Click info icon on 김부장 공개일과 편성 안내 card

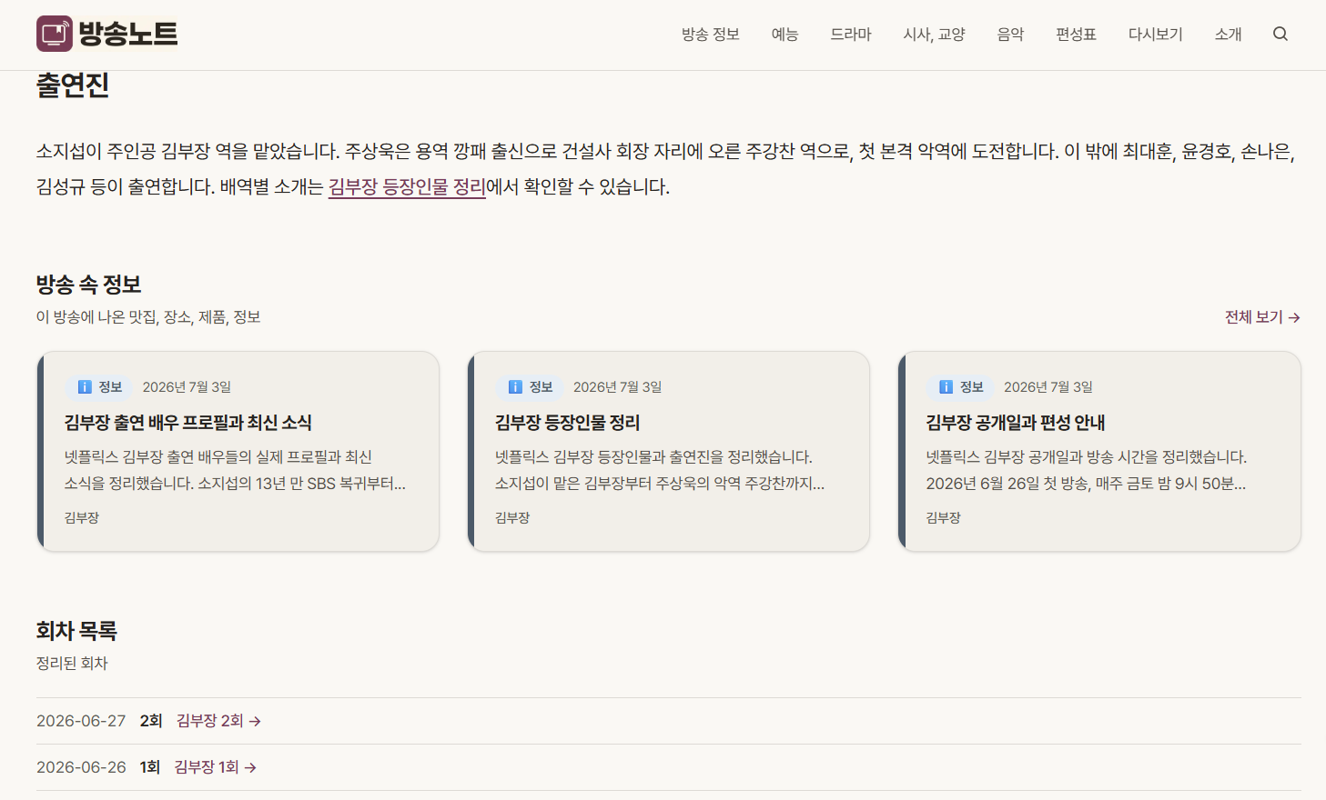click(x=946, y=387)
